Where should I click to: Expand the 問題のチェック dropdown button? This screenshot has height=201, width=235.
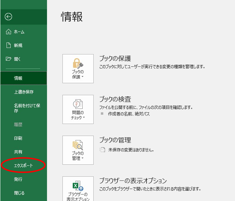(x=78, y=109)
